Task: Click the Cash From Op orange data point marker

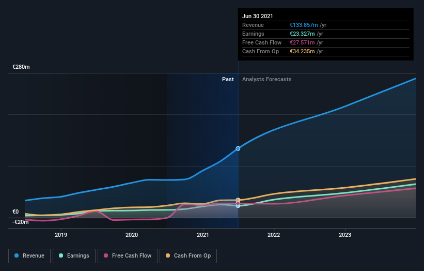Action: [238, 200]
